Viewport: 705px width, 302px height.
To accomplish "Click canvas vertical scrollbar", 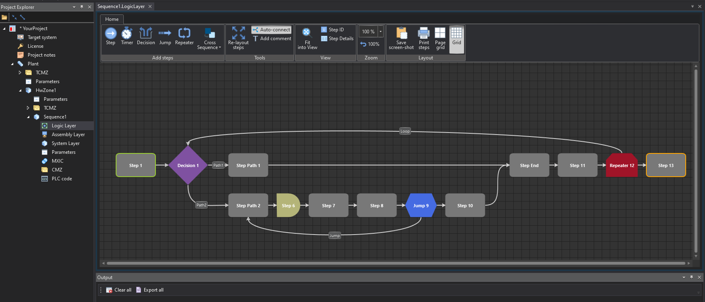I will click(x=696, y=161).
